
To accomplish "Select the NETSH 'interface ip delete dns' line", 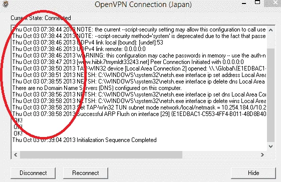I will 139,81.
